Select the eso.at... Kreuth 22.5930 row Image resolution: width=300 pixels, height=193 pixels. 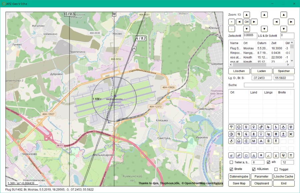pos(259,57)
